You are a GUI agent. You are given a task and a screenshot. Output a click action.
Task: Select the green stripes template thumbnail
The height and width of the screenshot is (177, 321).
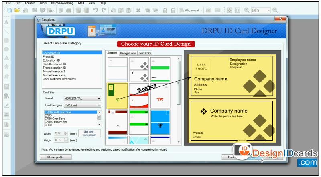pos(139,122)
